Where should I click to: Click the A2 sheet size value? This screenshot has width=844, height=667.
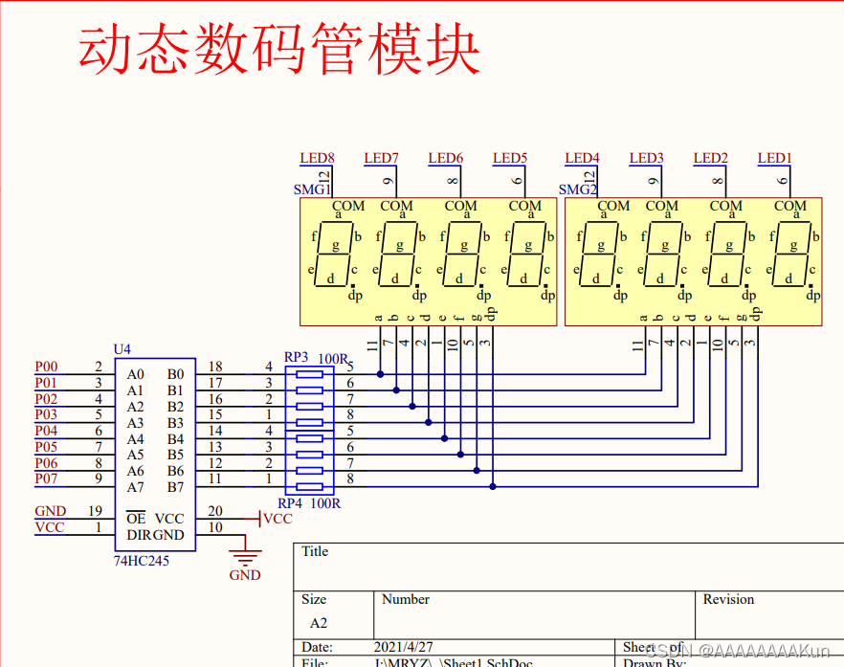(318, 623)
